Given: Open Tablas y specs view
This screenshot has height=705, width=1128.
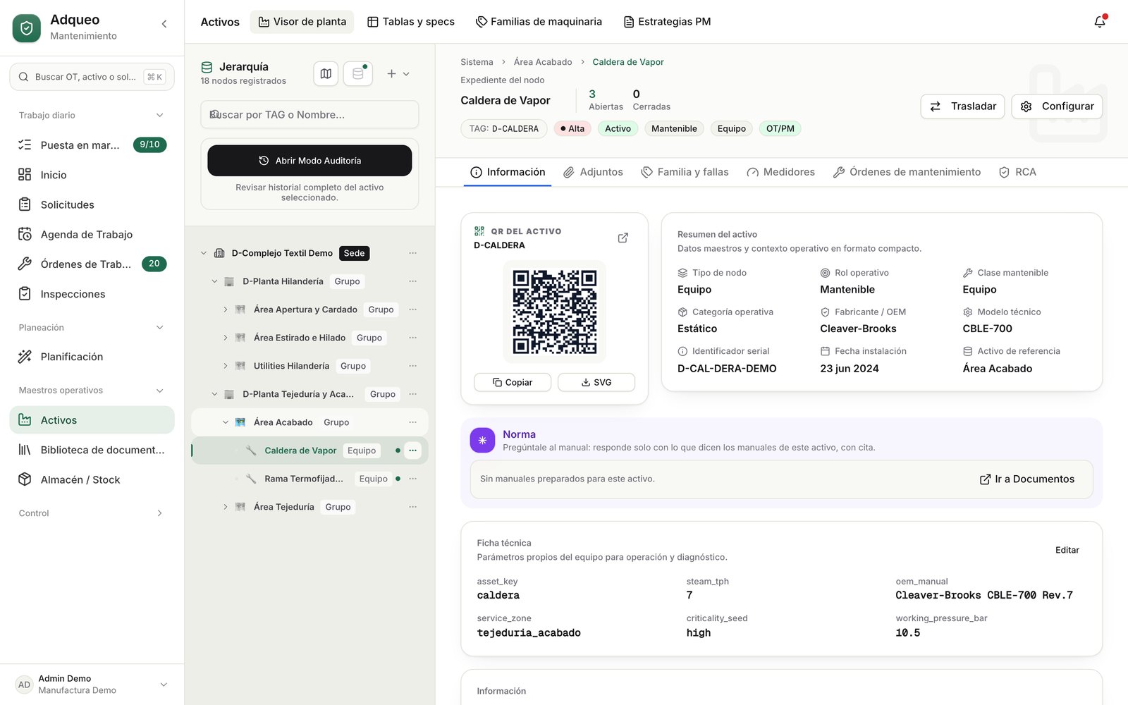Looking at the screenshot, I should click(x=411, y=22).
